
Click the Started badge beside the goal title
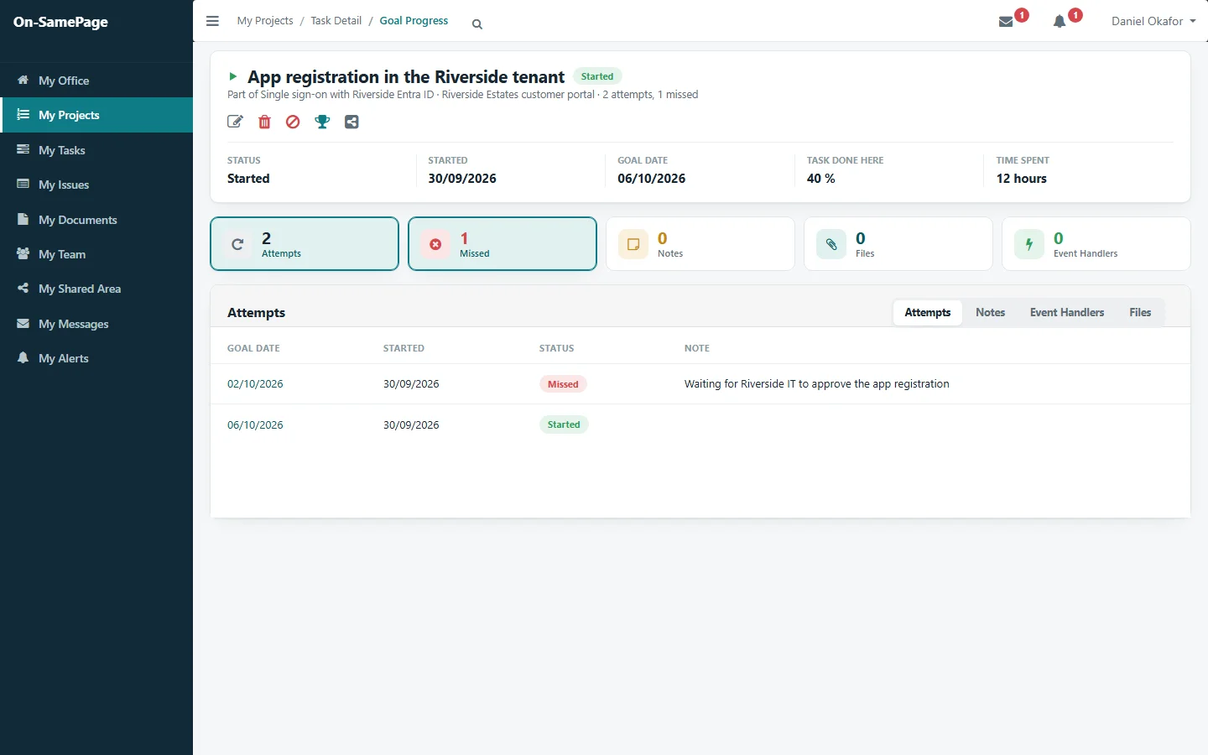tap(597, 76)
